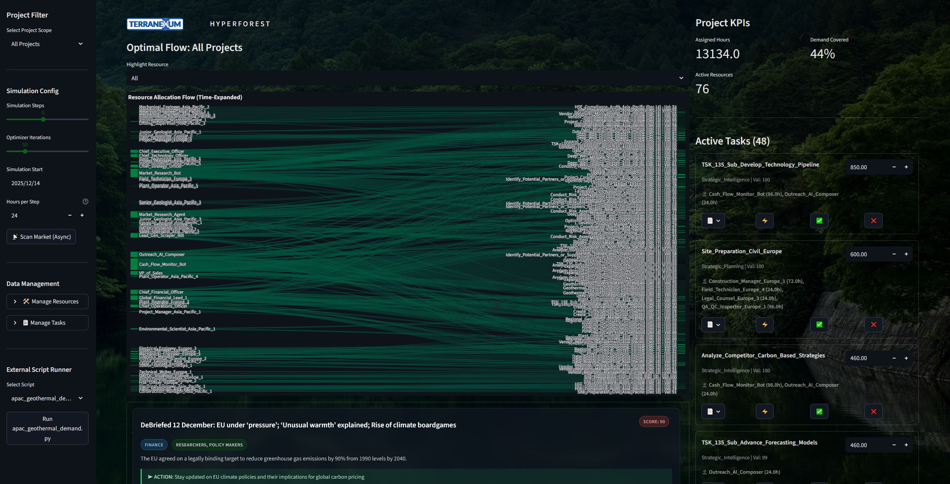The height and width of the screenshot is (484, 950).
Task: Click lightning bolt icon for TSK_135_Sub_Develop_Technology_Pipeline
Action: pos(765,221)
